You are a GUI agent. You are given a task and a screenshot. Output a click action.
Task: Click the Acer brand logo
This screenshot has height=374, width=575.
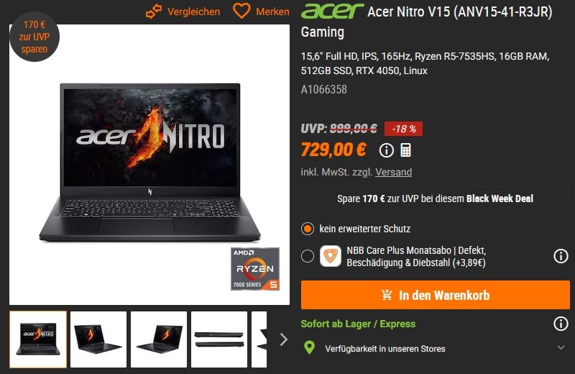point(332,11)
